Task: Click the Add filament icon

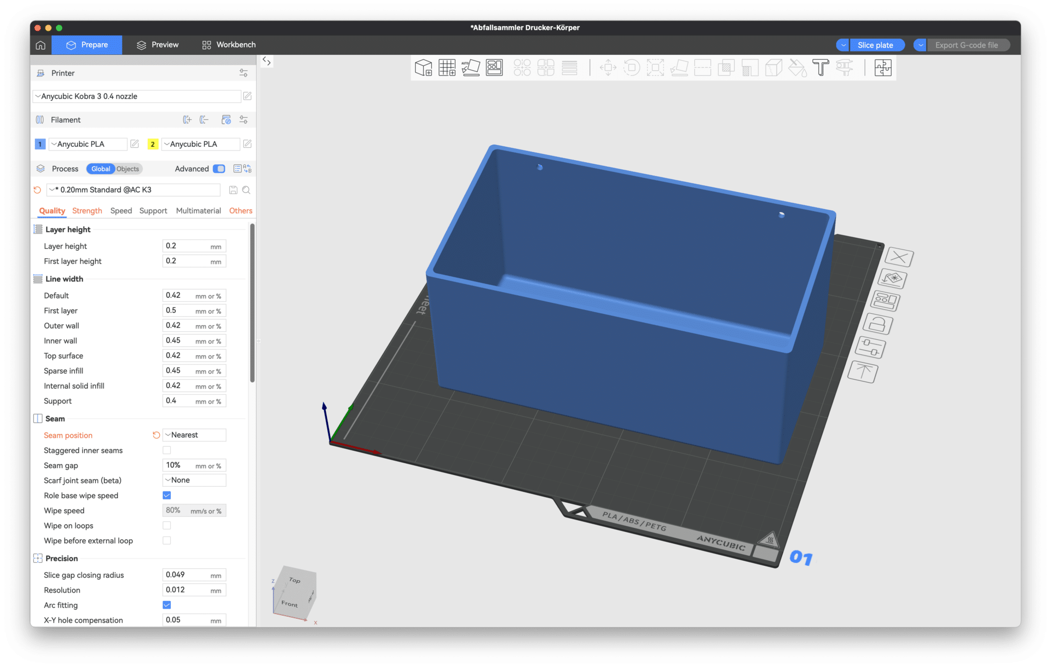Action: tap(187, 120)
